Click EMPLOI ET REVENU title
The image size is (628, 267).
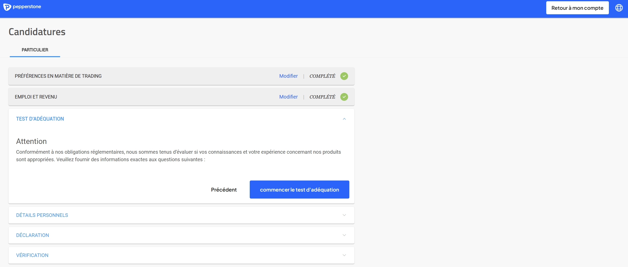pos(36,97)
